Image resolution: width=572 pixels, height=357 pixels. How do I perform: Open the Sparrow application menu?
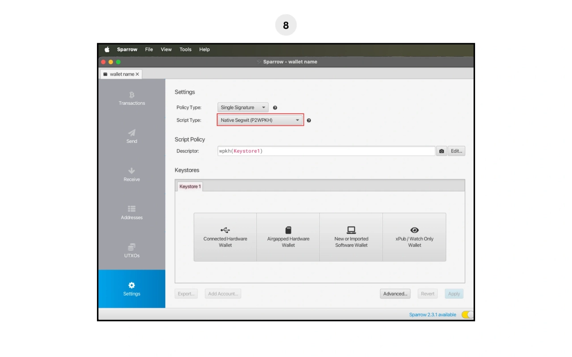(127, 50)
